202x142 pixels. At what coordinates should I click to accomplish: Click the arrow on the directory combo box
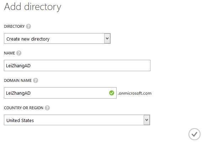pyautogui.click(x=107, y=38)
